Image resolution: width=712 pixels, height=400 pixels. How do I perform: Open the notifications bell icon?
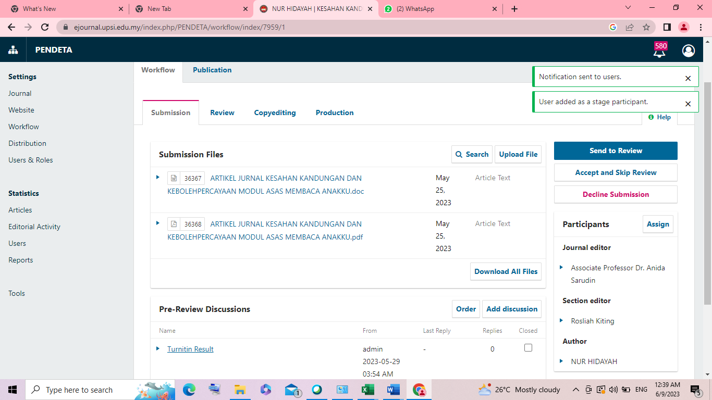(659, 51)
